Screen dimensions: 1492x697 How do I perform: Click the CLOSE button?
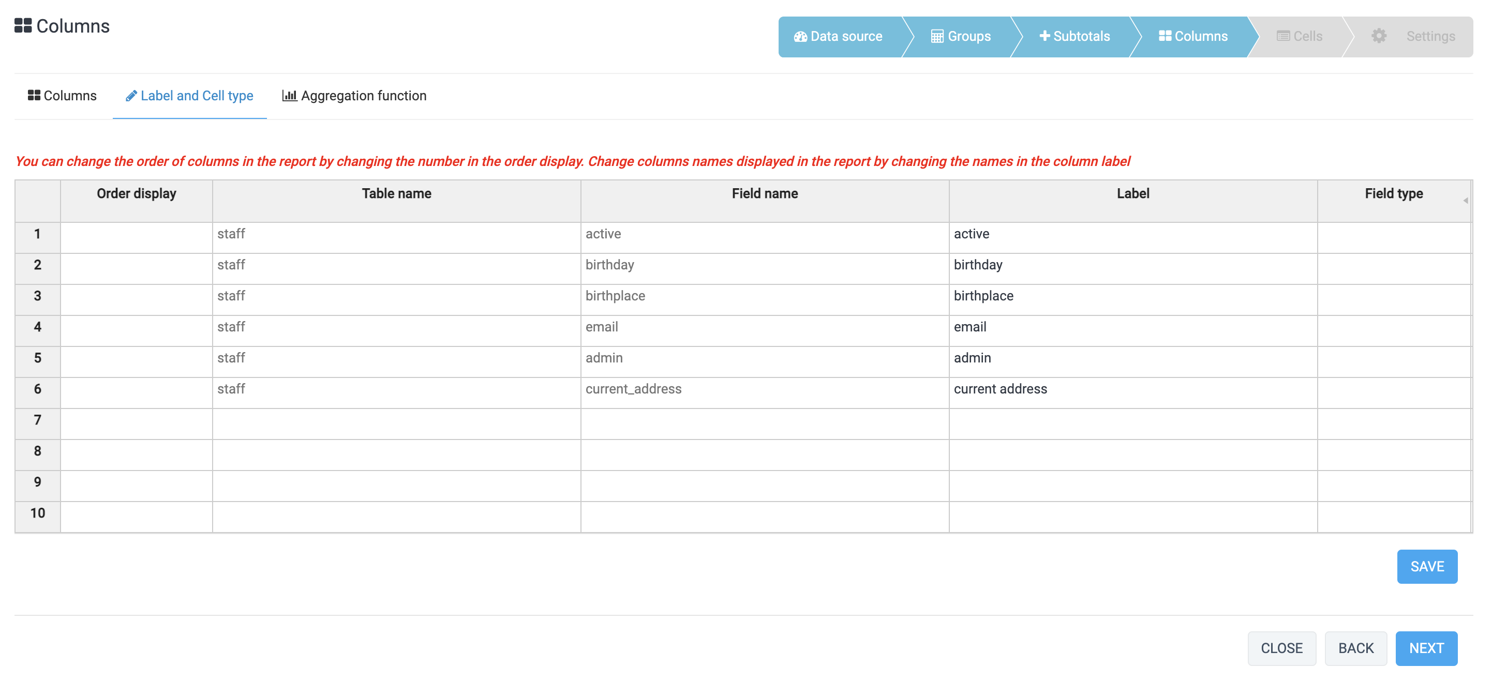(x=1281, y=648)
